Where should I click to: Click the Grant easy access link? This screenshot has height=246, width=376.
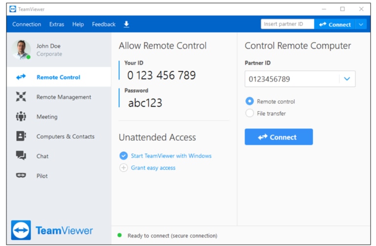point(153,168)
